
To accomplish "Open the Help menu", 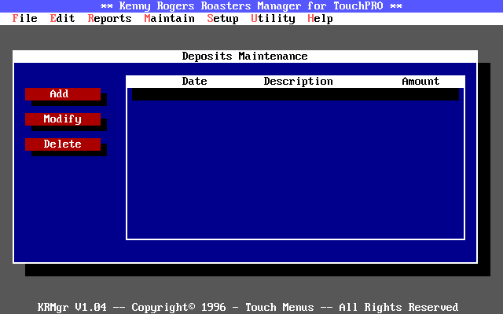I will [x=320, y=19].
